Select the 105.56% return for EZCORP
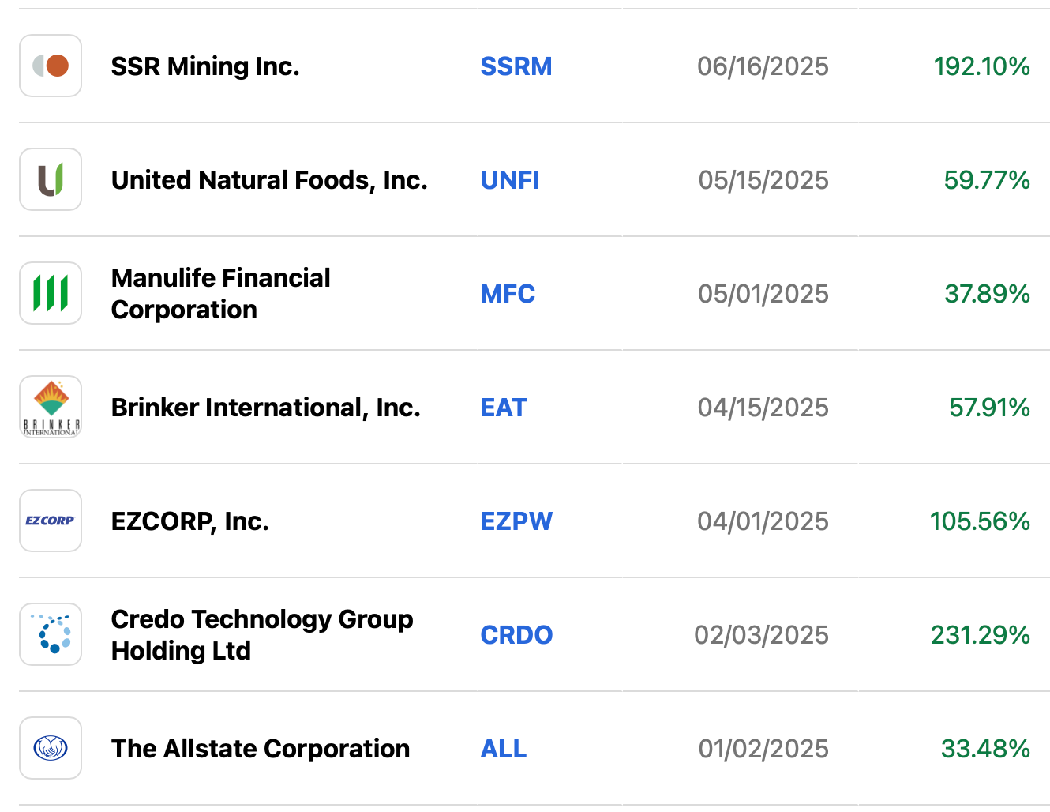Image resolution: width=1050 pixels, height=812 pixels. (980, 521)
